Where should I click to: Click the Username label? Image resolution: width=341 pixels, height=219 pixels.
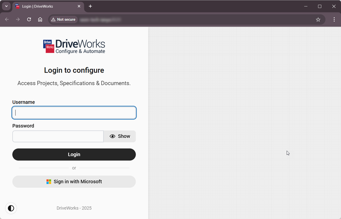(x=23, y=102)
